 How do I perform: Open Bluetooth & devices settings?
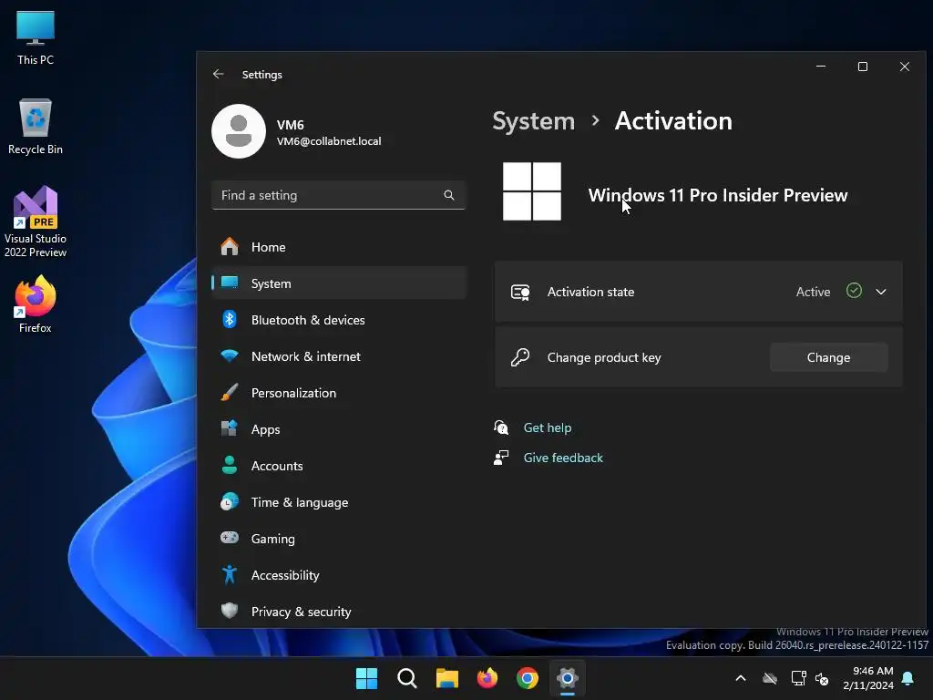click(x=339, y=320)
